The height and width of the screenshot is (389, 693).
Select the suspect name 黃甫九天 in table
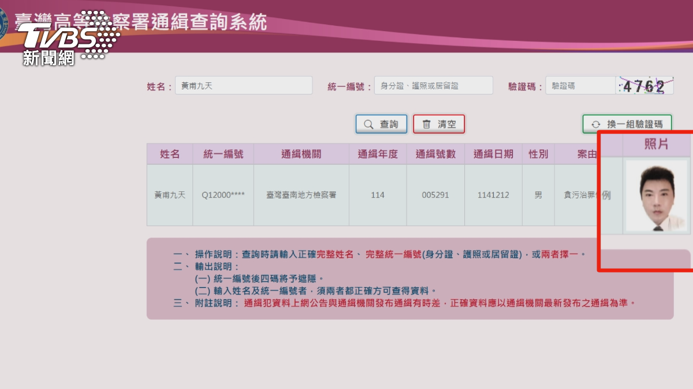pos(169,194)
